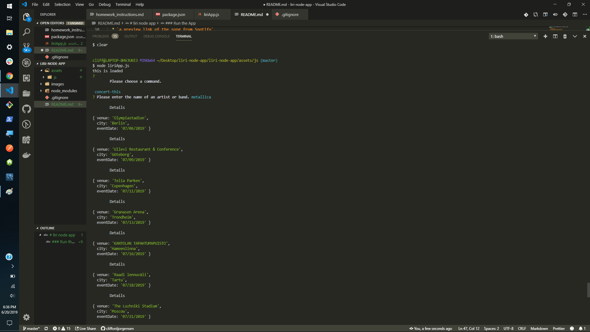The height and width of the screenshot is (332, 590).
Task: Split the terminal pane
Action: 555,36
